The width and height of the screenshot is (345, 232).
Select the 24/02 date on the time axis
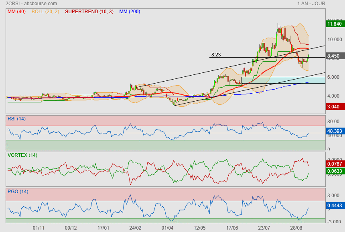tap(135, 228)
